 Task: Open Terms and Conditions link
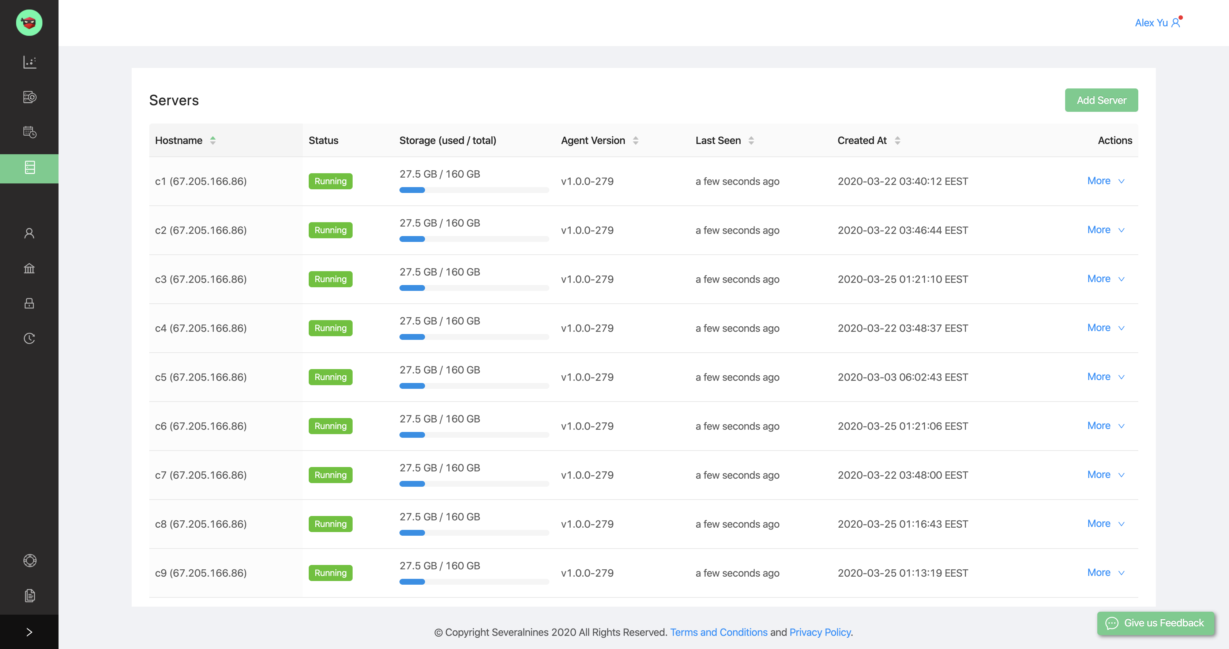click(x=718, y=632)
